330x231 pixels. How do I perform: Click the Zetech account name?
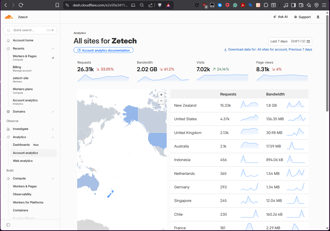(23, 17)
